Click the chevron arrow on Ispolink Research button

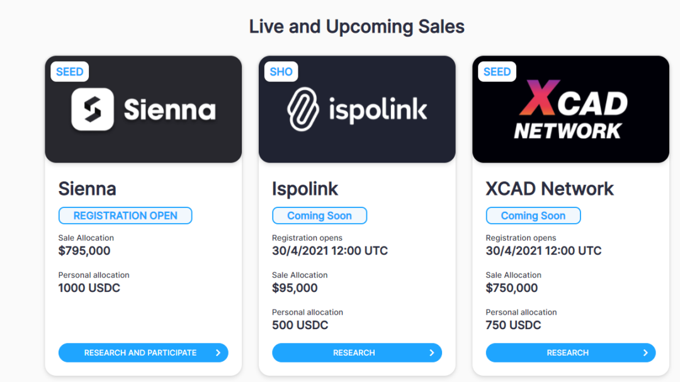point(431,353)
